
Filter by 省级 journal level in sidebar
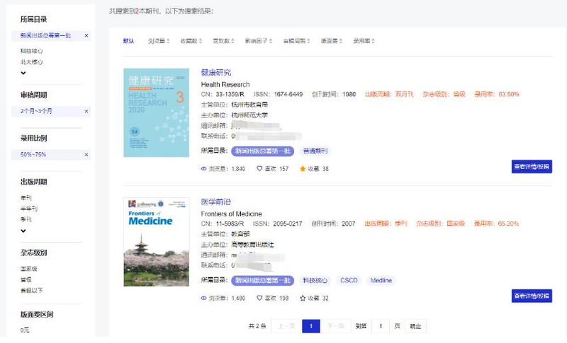click(x=26, y=279)
